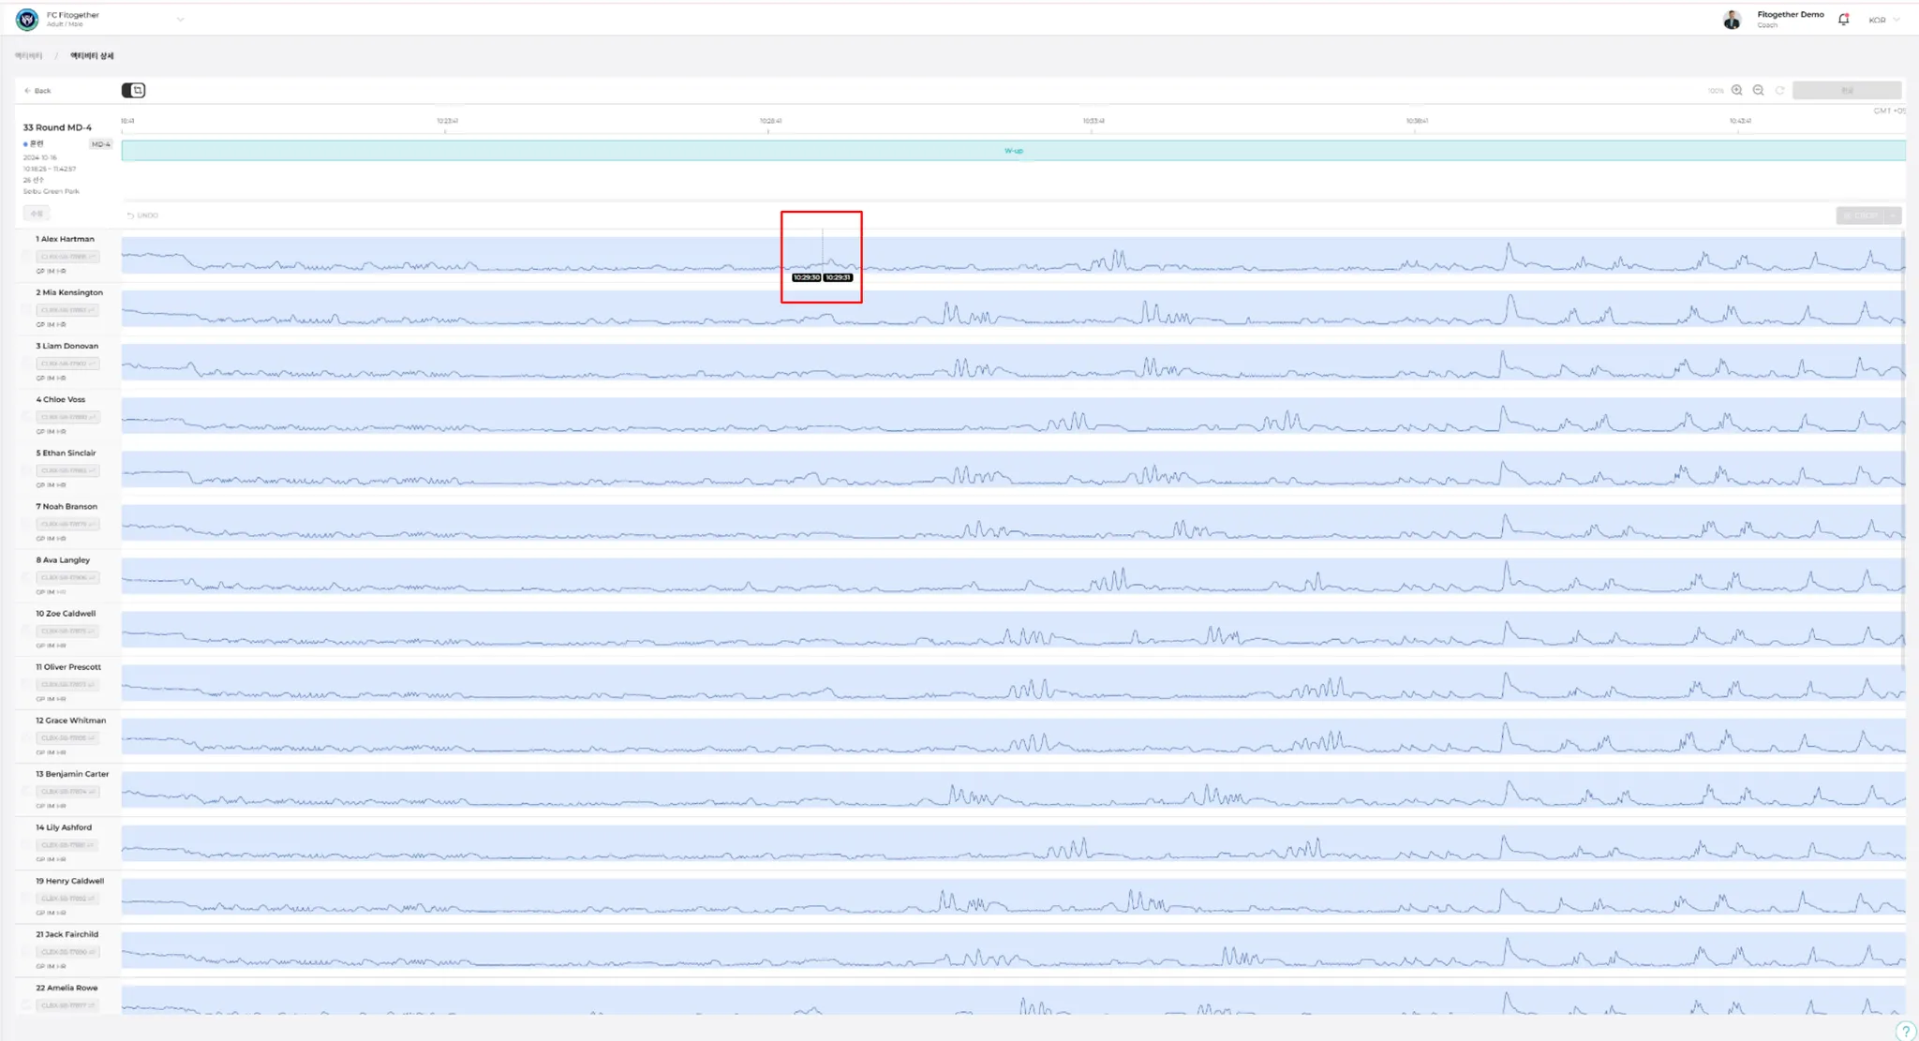The width and height of the screenshot is (1919, 1041).
Task: Click the W-up session timeline bar
Action: (x=1013, y=150)
